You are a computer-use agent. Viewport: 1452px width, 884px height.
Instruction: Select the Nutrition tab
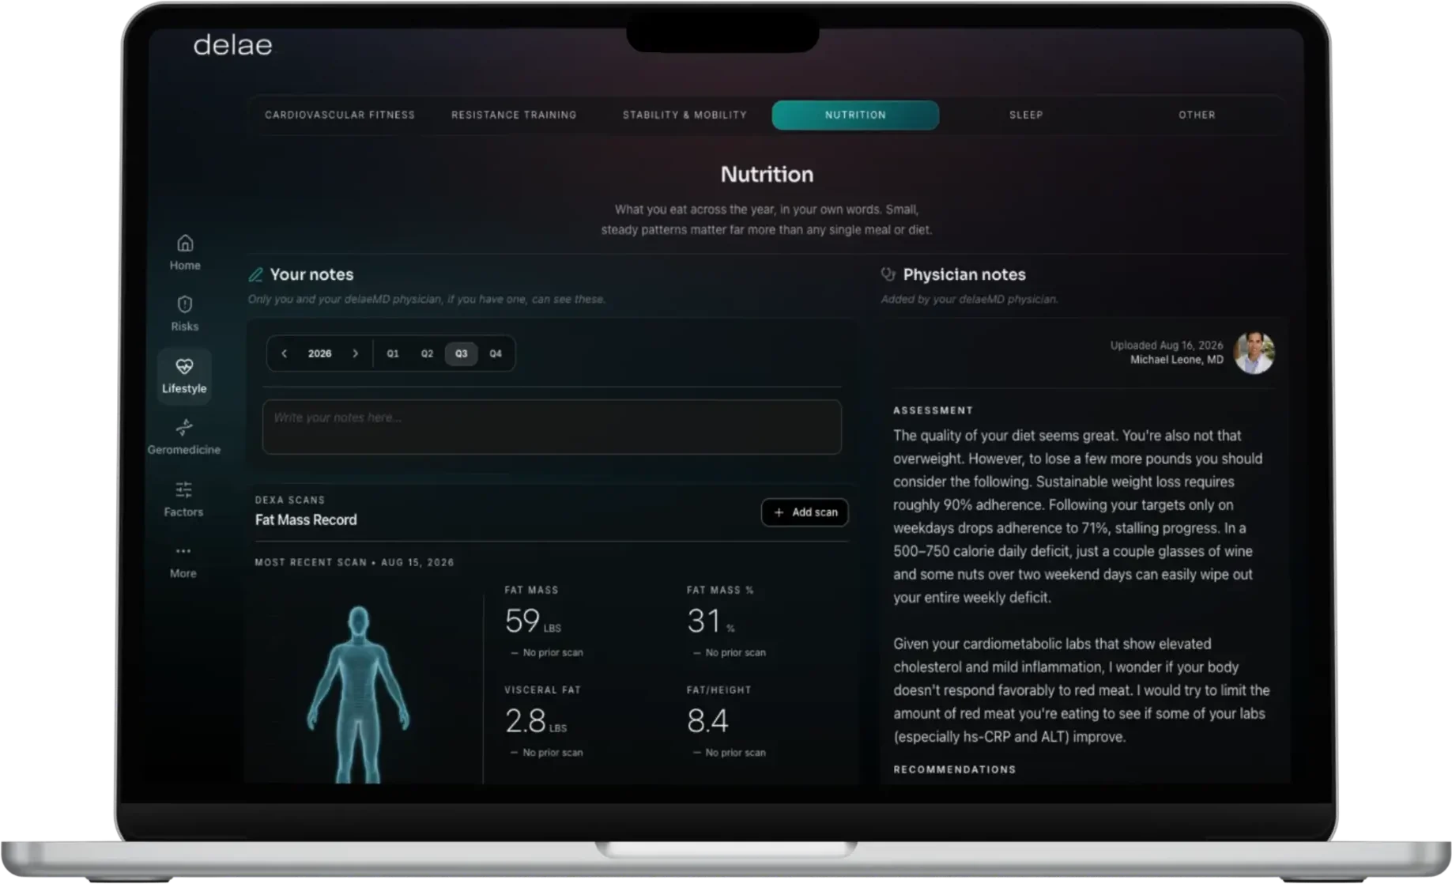coord(855,115)
